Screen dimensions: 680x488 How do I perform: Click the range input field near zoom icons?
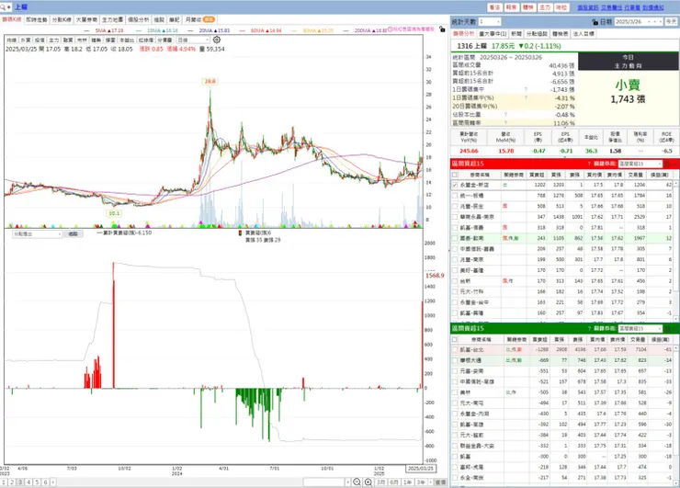324,482
